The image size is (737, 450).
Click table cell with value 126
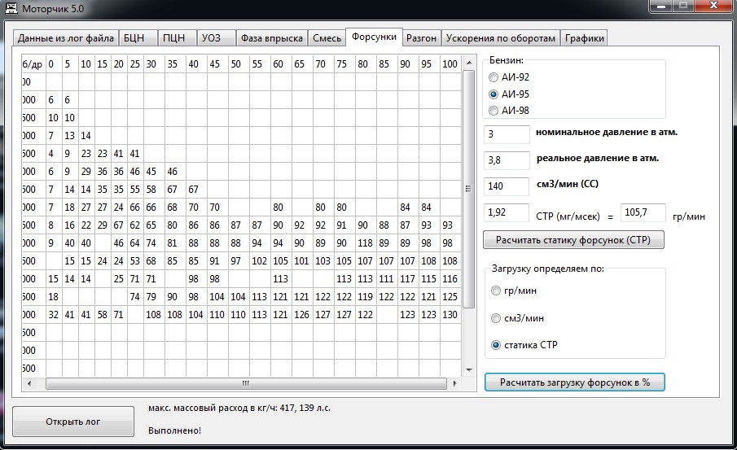(x=302, y=315)
